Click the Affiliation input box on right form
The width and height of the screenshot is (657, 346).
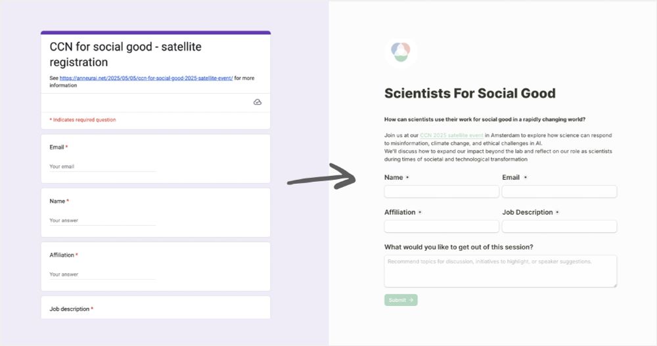(442, 227)
